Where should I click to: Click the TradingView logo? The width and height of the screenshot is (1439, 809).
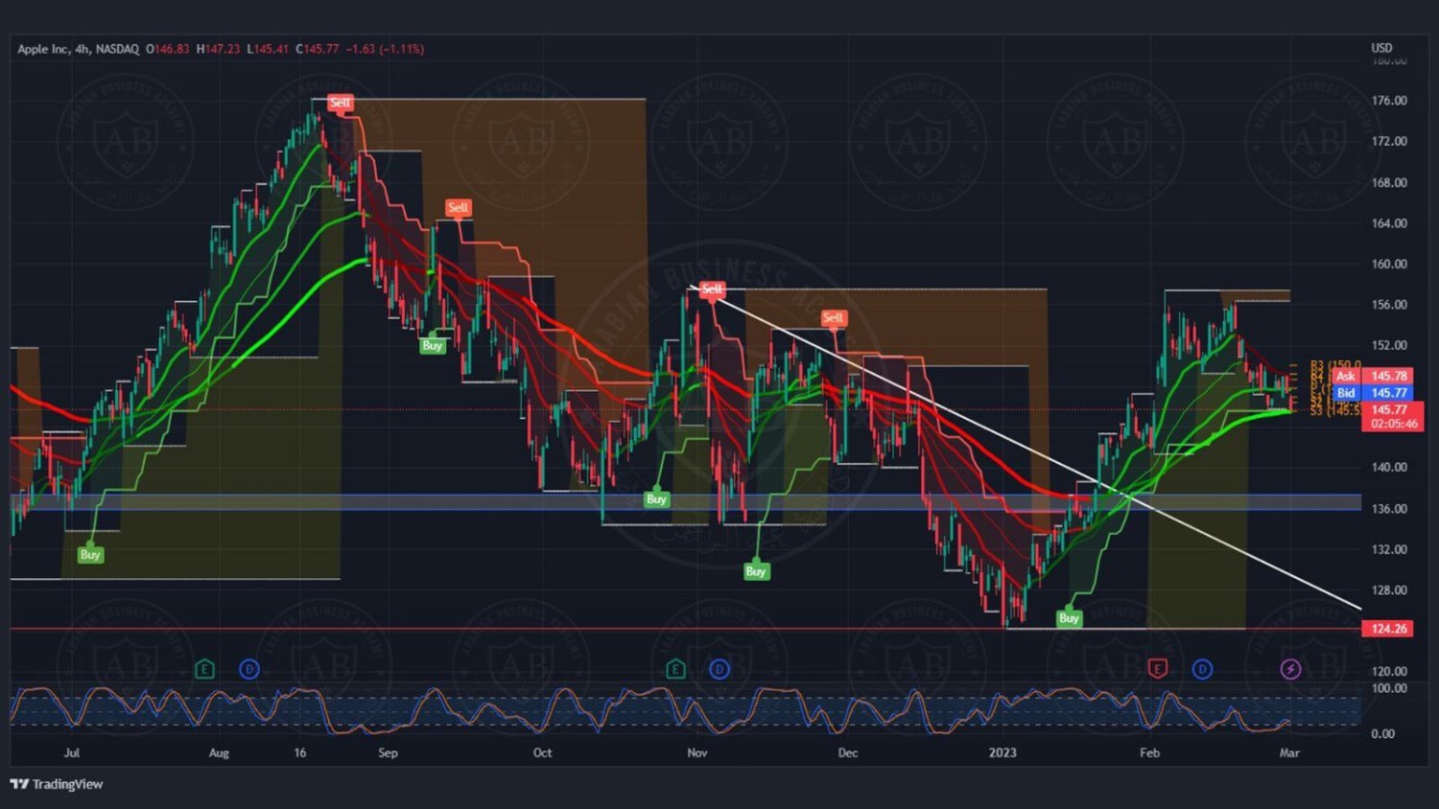(x=57, y=784)
